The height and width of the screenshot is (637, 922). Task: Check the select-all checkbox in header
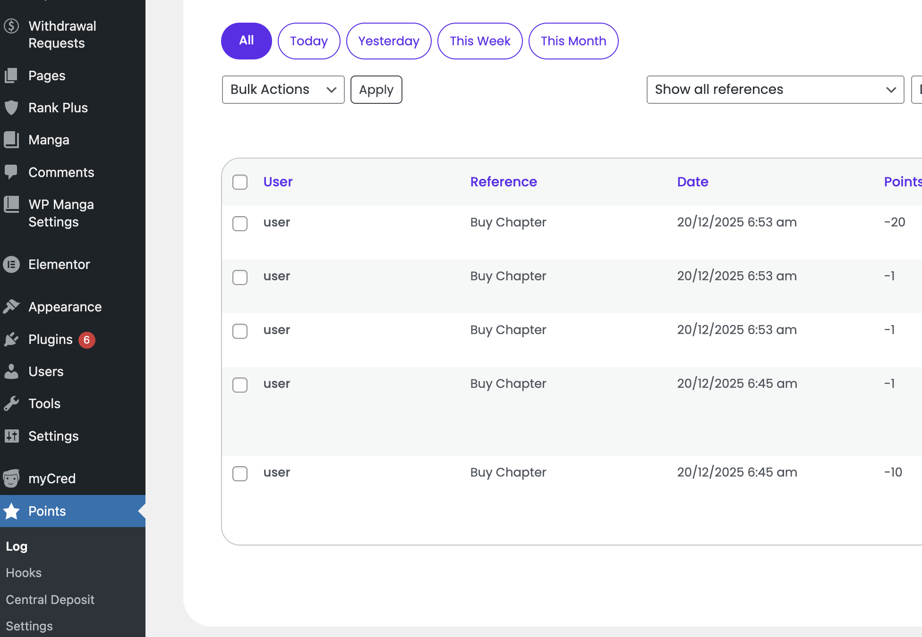[240, 182]
